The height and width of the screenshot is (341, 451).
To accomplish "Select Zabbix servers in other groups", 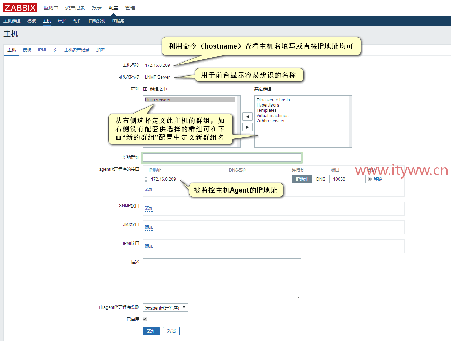I will [x=270, y=121].
